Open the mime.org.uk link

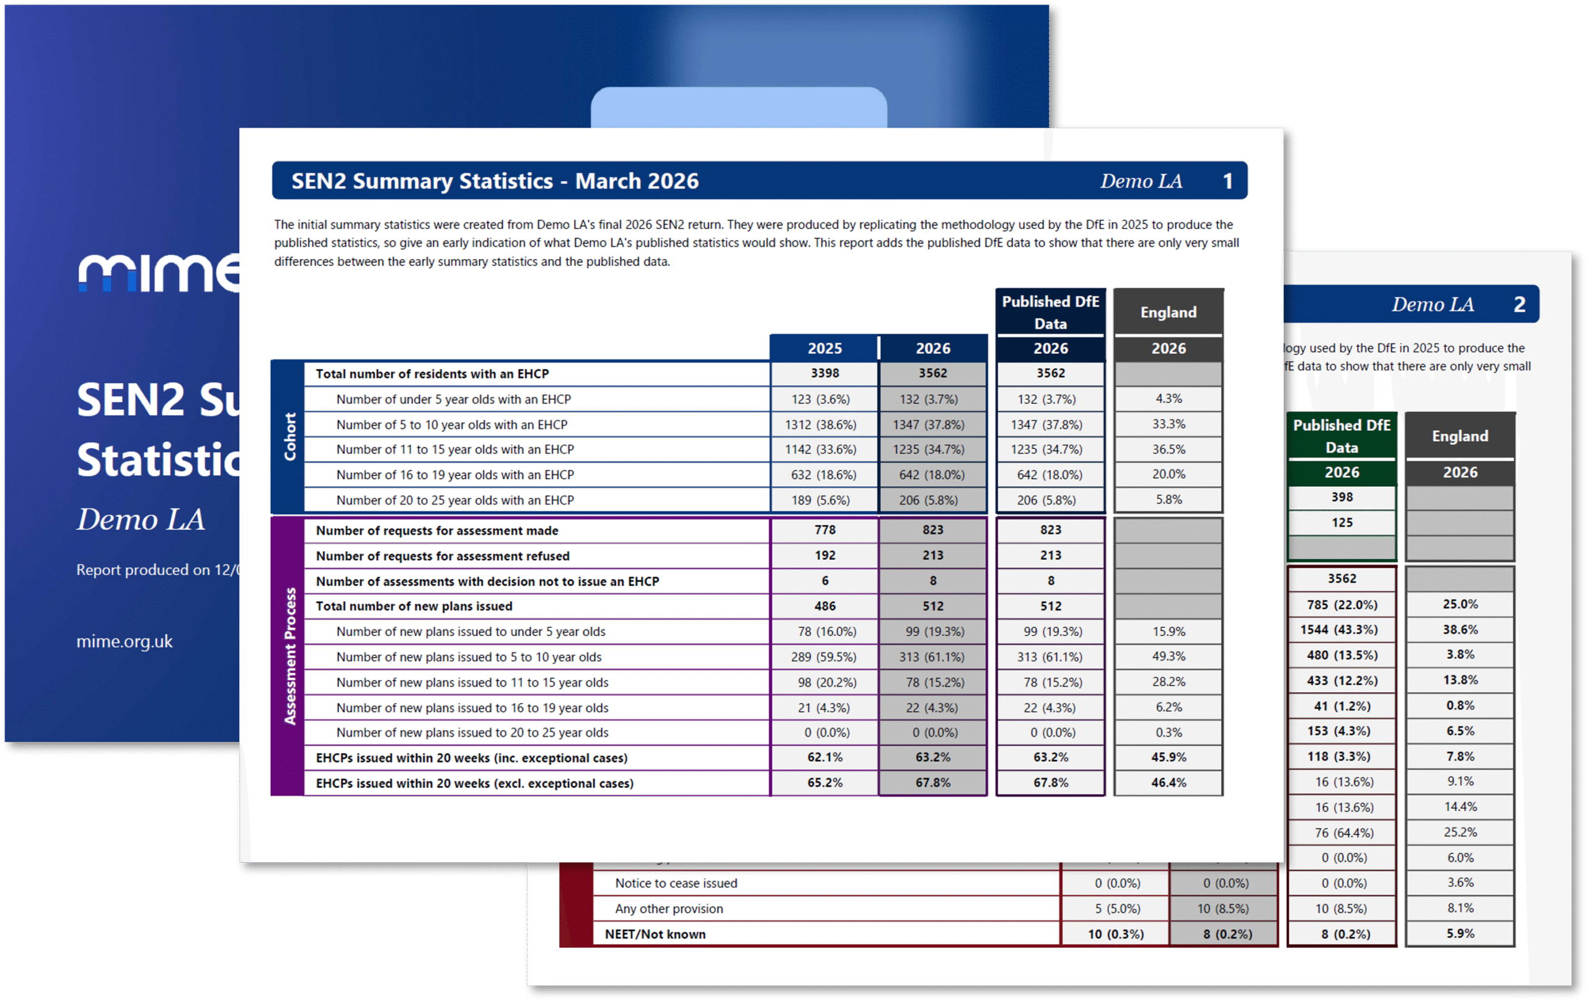124,641
